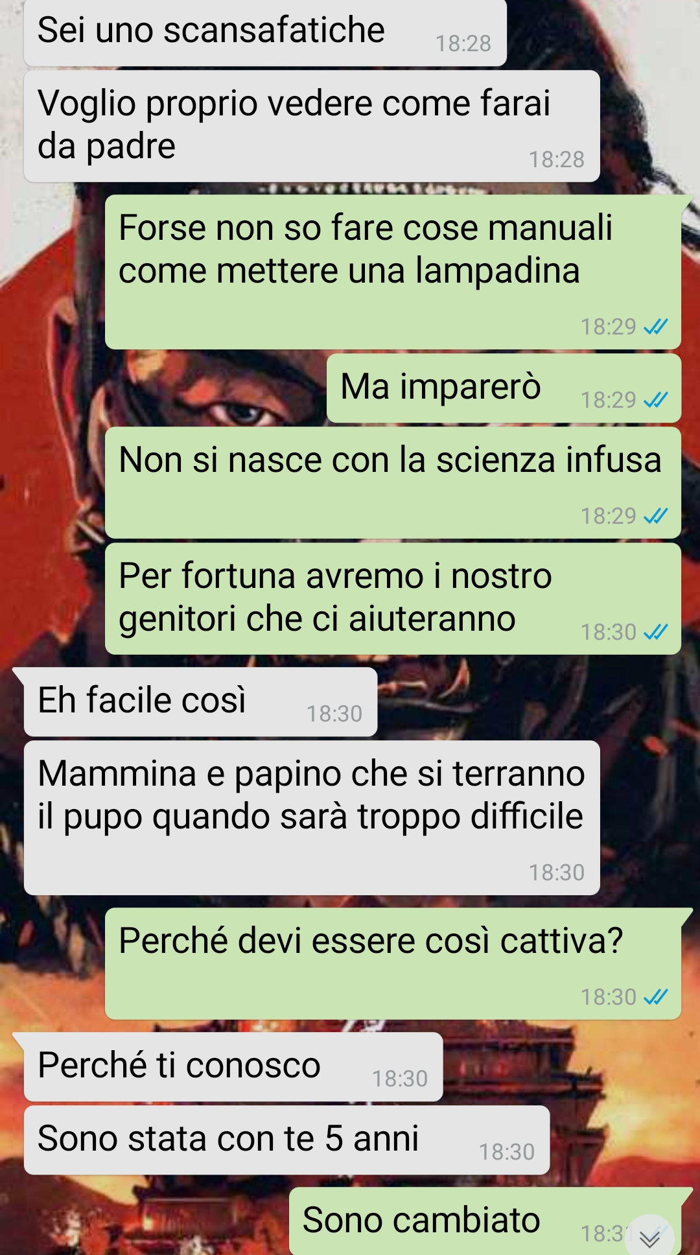Tap the 18:30 timestamp on 'Eh facile così'
Viewport: 700px width, 1255px height.
[x=334, y=714]
